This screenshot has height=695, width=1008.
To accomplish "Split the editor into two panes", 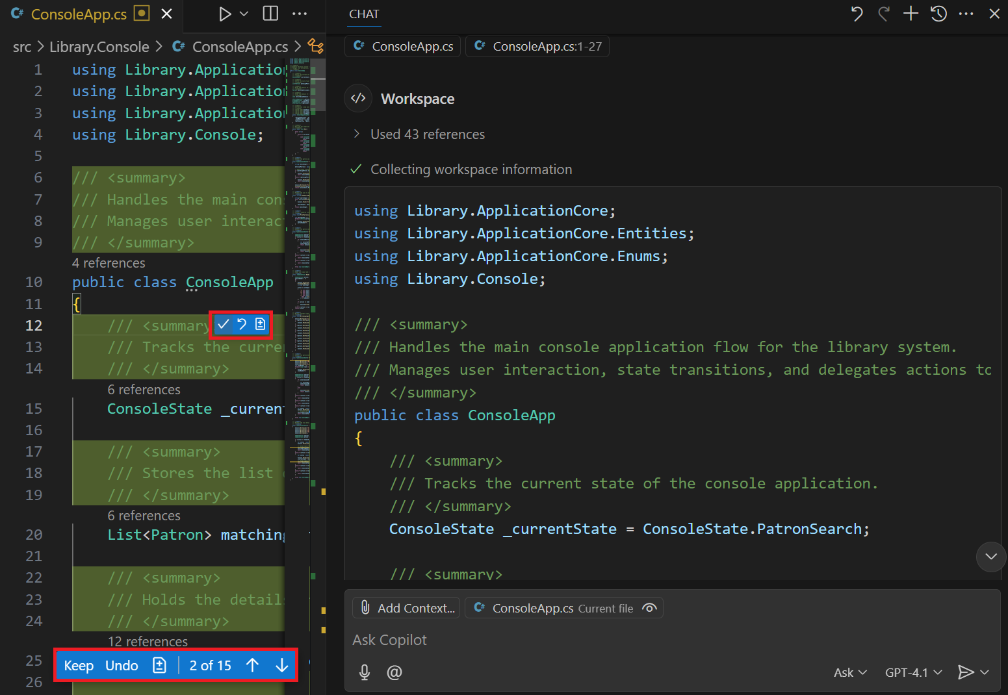I will coord(270,13).
